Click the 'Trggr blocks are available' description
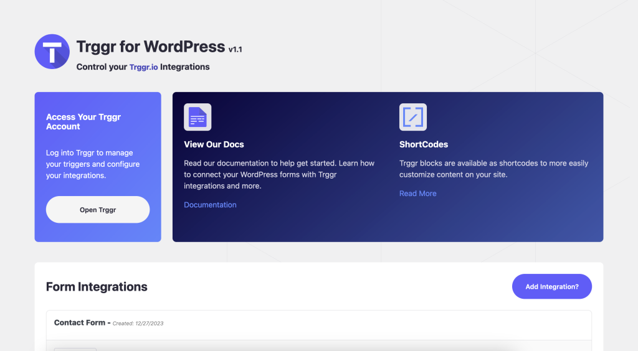This screenshot has width=638, height=351. point(493,169)
